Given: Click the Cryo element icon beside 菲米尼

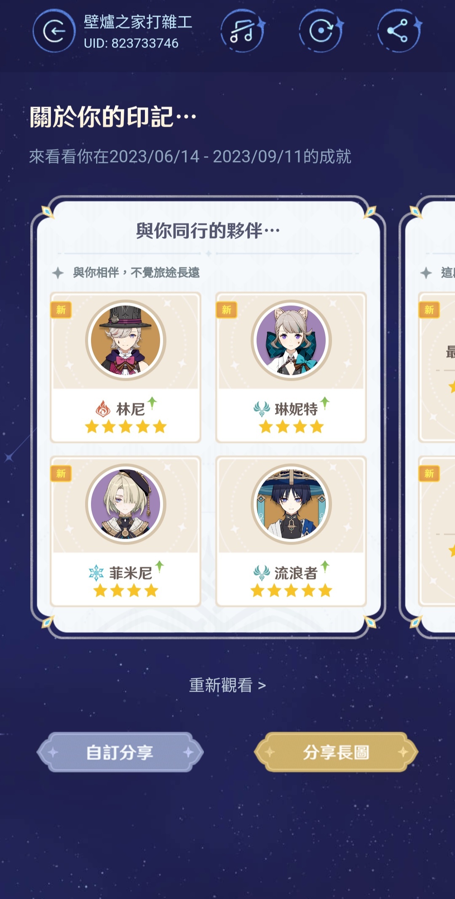Looking at the screenshot, I should click(x=96, y=573).
